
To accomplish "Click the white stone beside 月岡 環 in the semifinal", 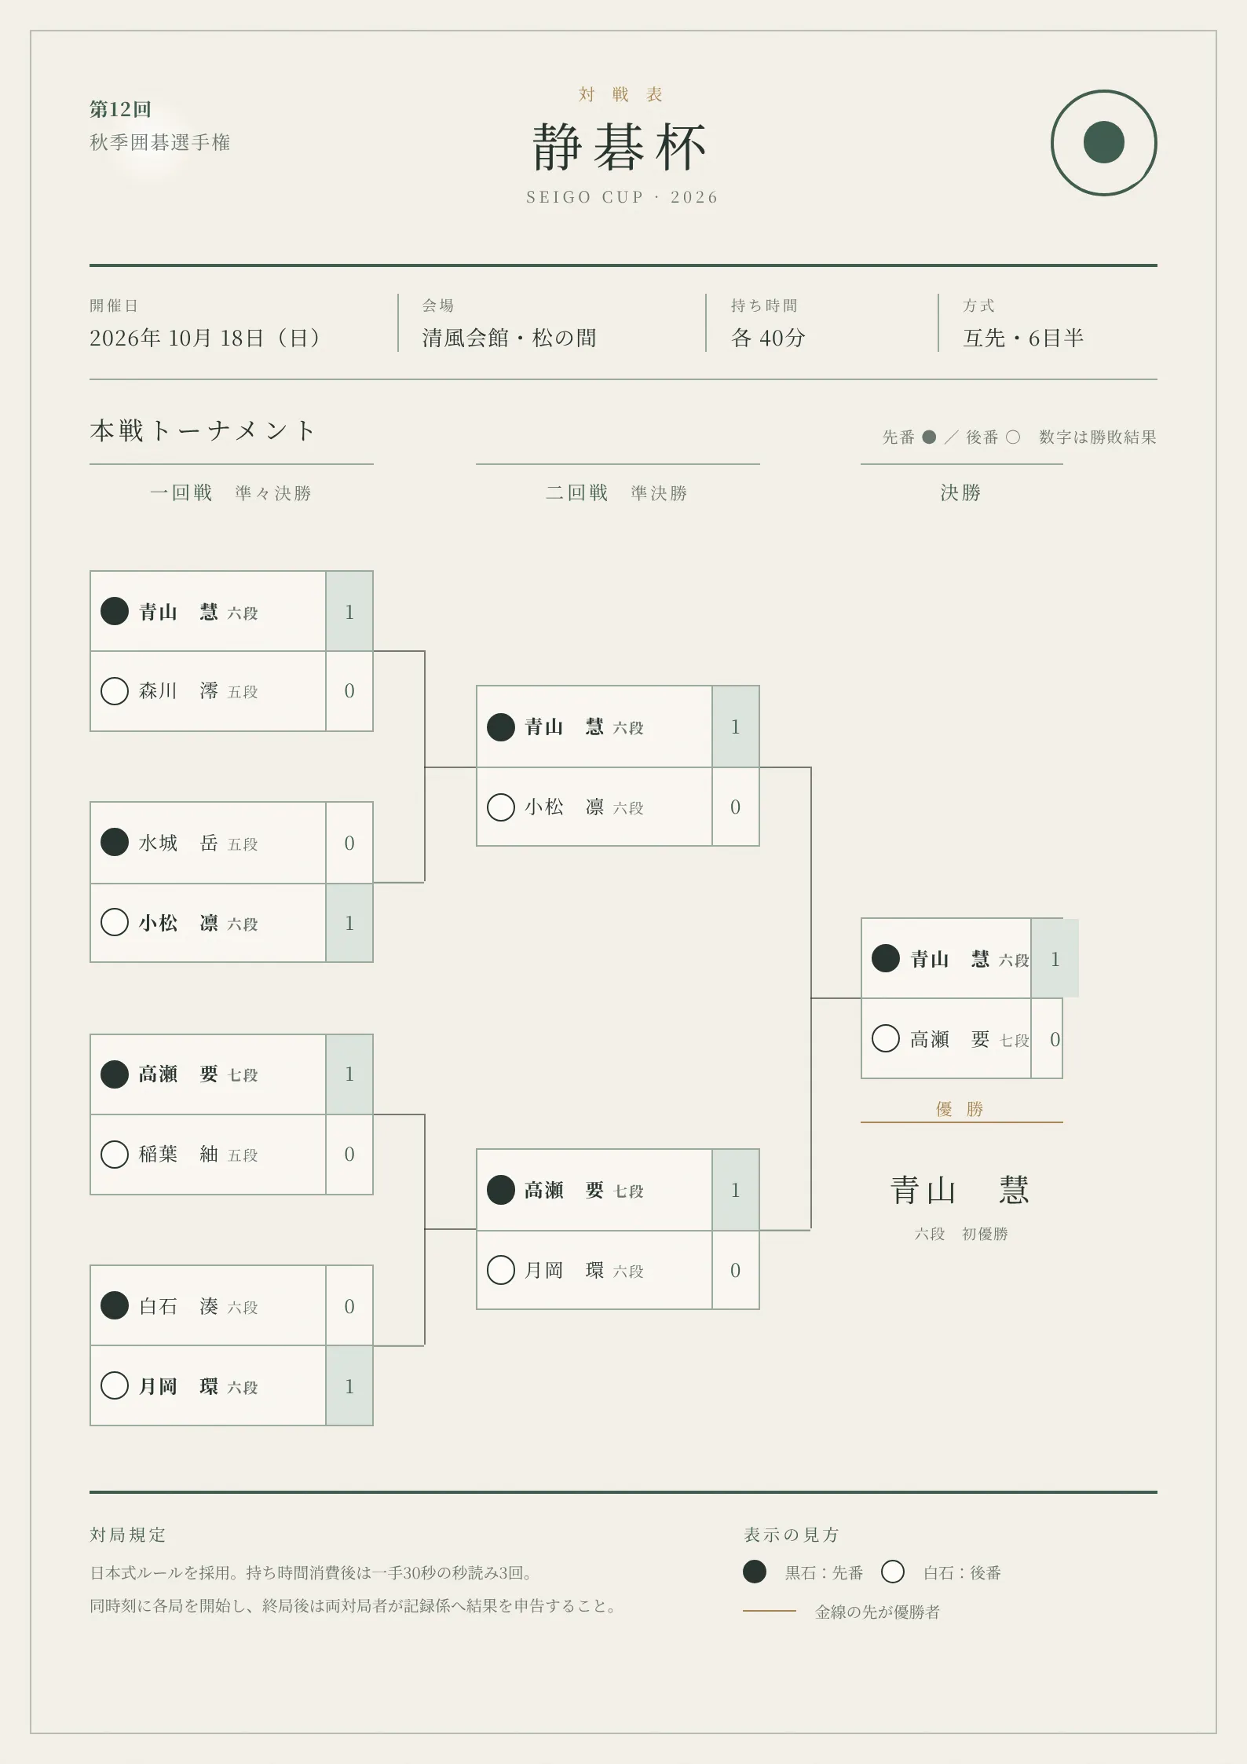I will pos(501,1269).
